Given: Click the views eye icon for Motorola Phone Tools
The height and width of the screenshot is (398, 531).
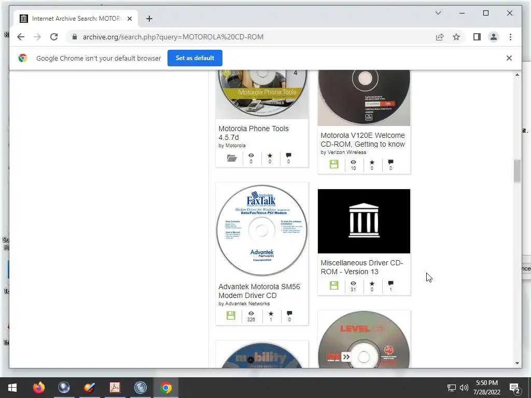Looking at the screenshot, I should (x=251, y=155).
